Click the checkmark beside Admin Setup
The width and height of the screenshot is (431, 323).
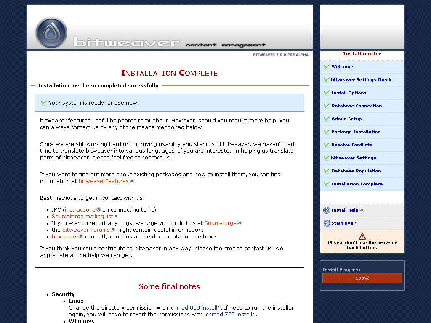[x=327, y=119]
